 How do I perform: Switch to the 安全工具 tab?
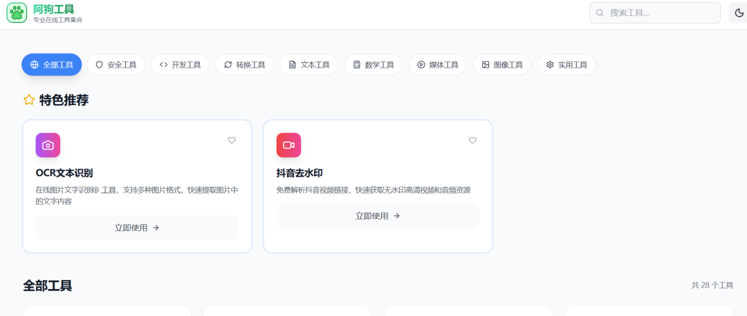click(x=116, y=65)
